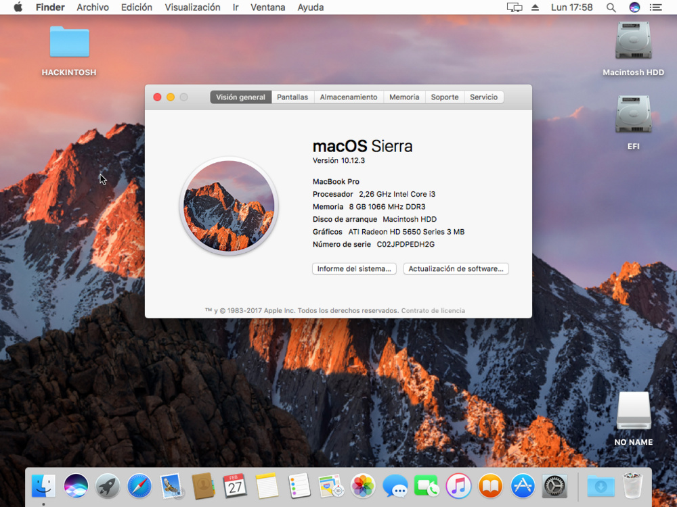Open the Ayuda menu
Viewport: 677px width, 507px height.
[x=311, y=7]
